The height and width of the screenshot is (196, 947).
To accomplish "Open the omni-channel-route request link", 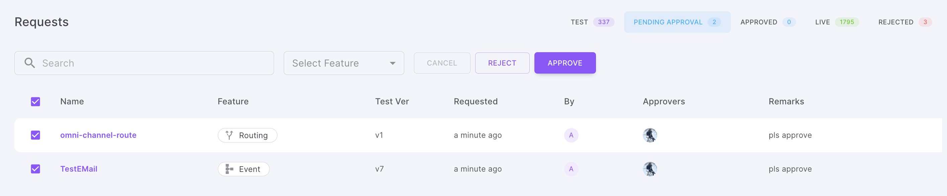I will pyautogui.click(x=98, y=135).
